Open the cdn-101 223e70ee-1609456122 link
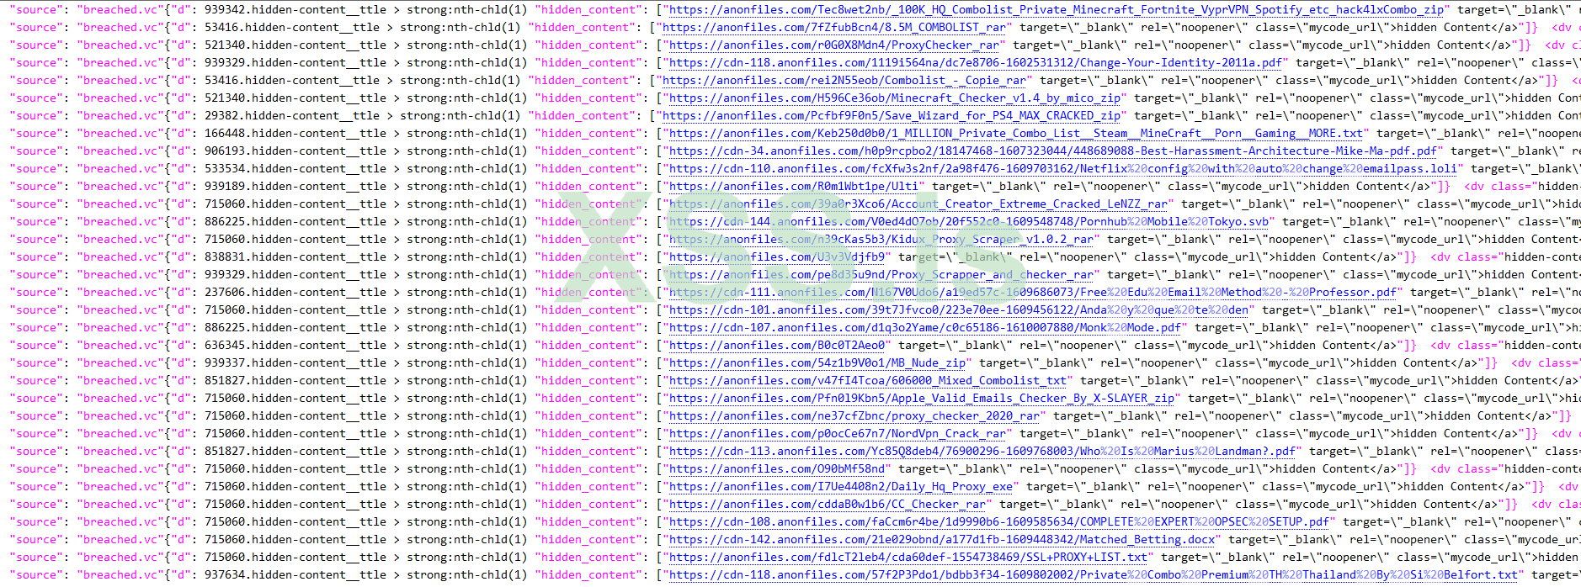1581x587 pixels. (959, 310)
